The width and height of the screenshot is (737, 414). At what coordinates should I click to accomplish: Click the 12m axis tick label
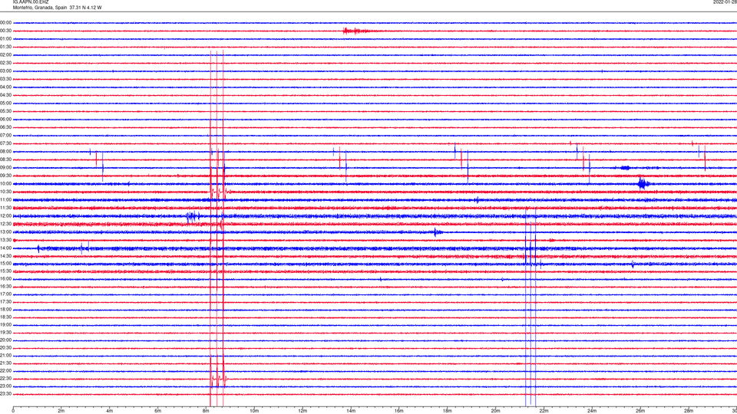click(x=302, y=411)
